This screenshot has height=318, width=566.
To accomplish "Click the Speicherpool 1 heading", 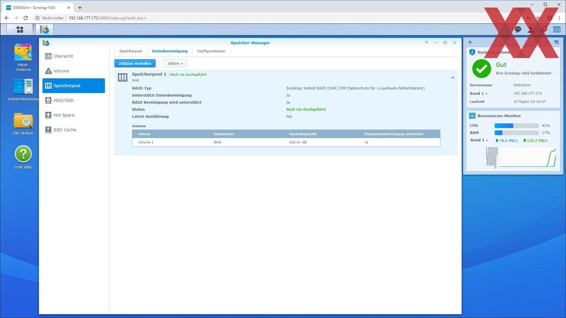I will [149, 74].
